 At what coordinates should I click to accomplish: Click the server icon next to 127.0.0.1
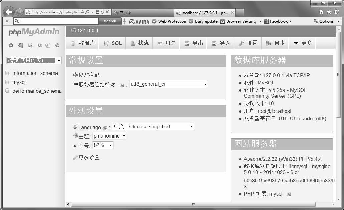(x=74, y=30)
